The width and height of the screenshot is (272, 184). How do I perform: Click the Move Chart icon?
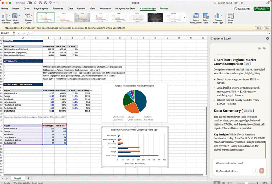tap(231, 16)
